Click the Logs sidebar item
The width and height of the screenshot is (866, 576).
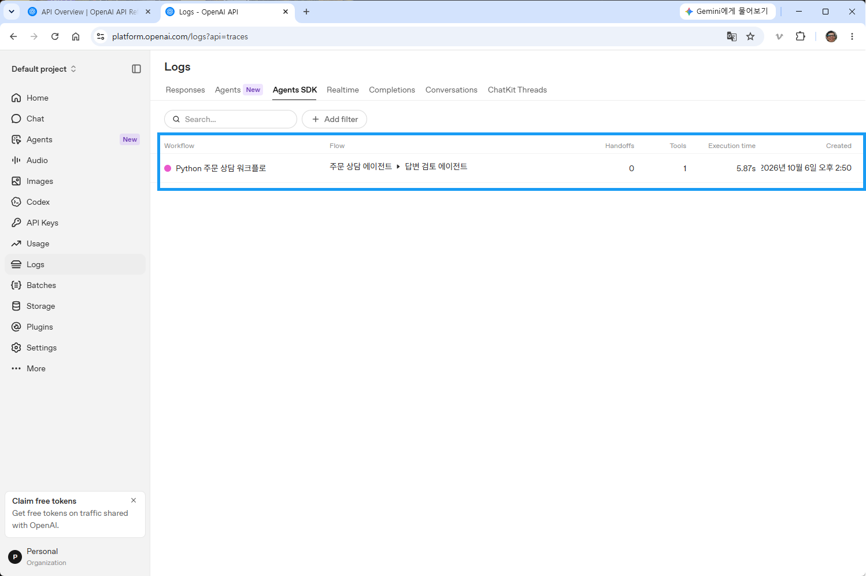75,264
